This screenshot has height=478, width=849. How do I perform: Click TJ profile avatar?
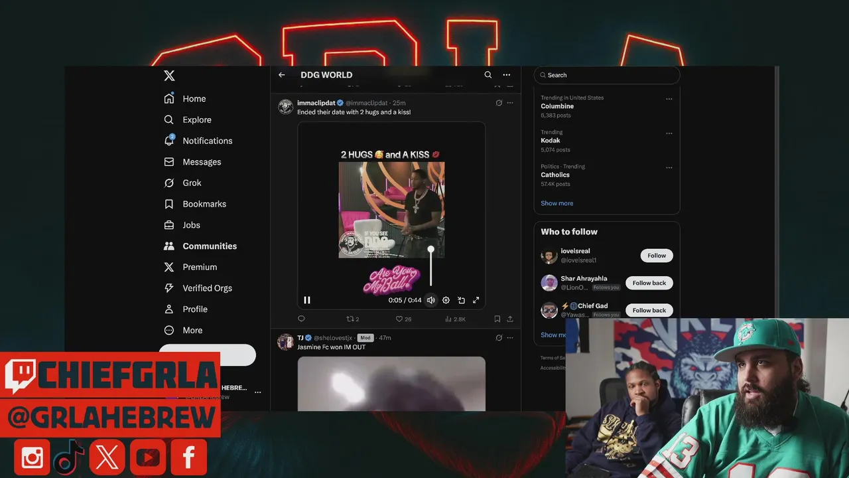[286, 342]
